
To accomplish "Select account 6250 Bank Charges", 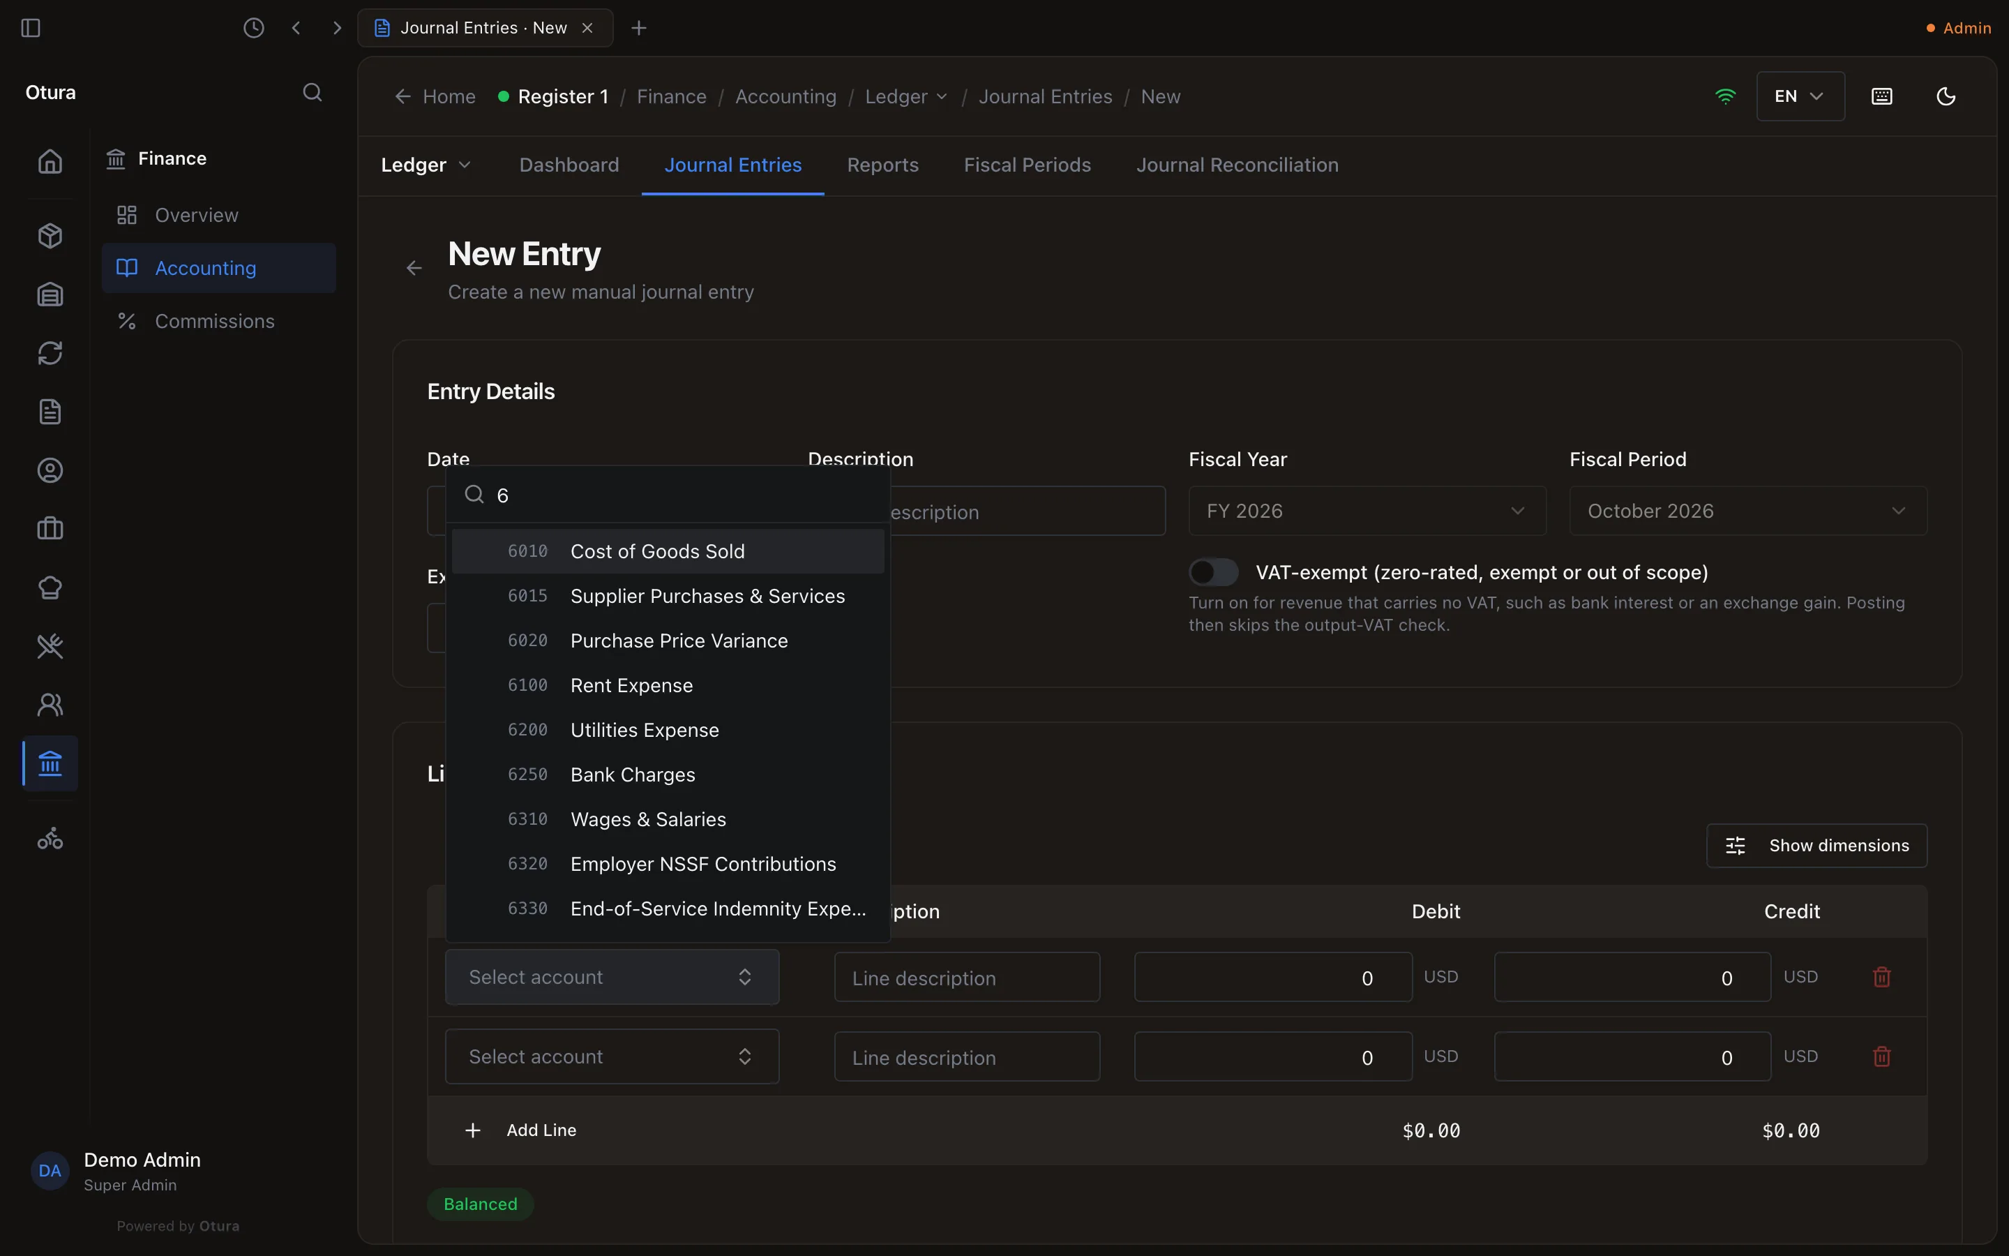I will 668,775.
